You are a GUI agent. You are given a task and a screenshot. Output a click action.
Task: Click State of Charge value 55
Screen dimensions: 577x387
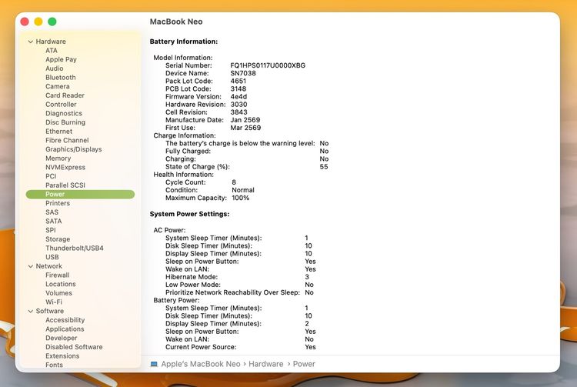324,167
